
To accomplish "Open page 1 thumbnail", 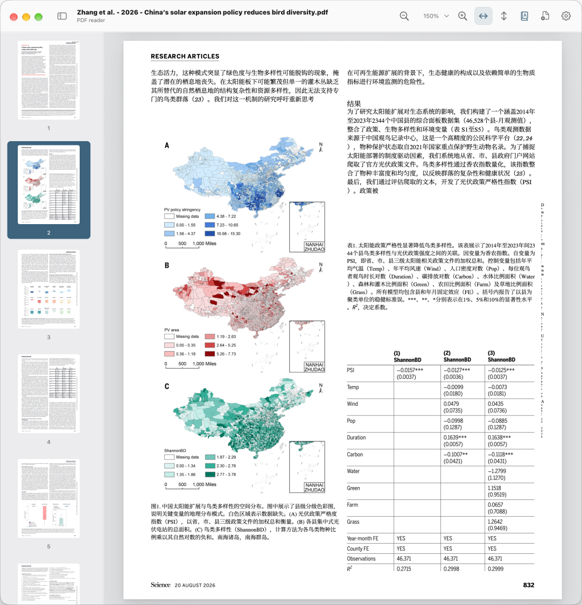I will click(48, 80).
